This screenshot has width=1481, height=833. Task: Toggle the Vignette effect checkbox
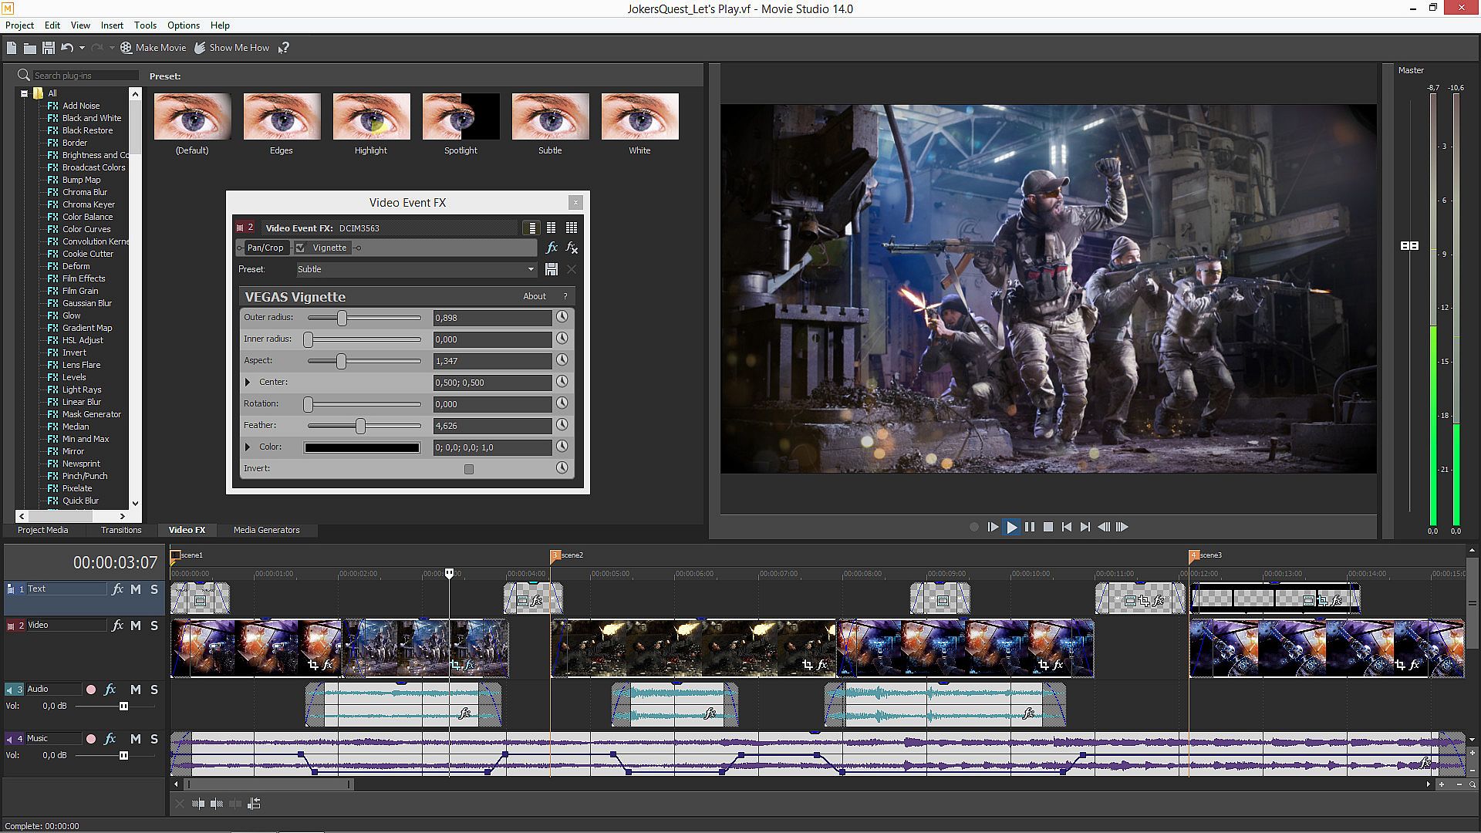(x=301, y=248)
